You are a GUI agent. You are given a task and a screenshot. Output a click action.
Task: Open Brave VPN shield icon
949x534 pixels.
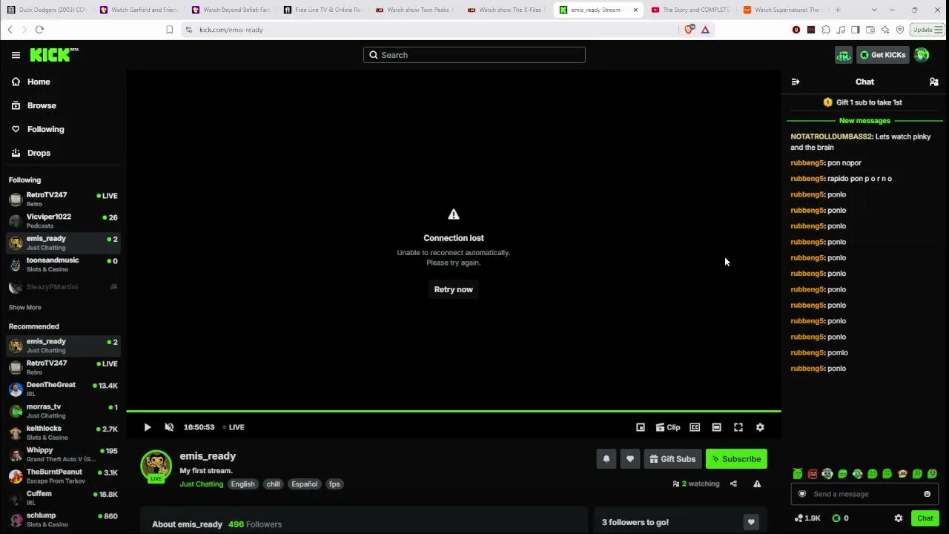[x=900, y=30]
